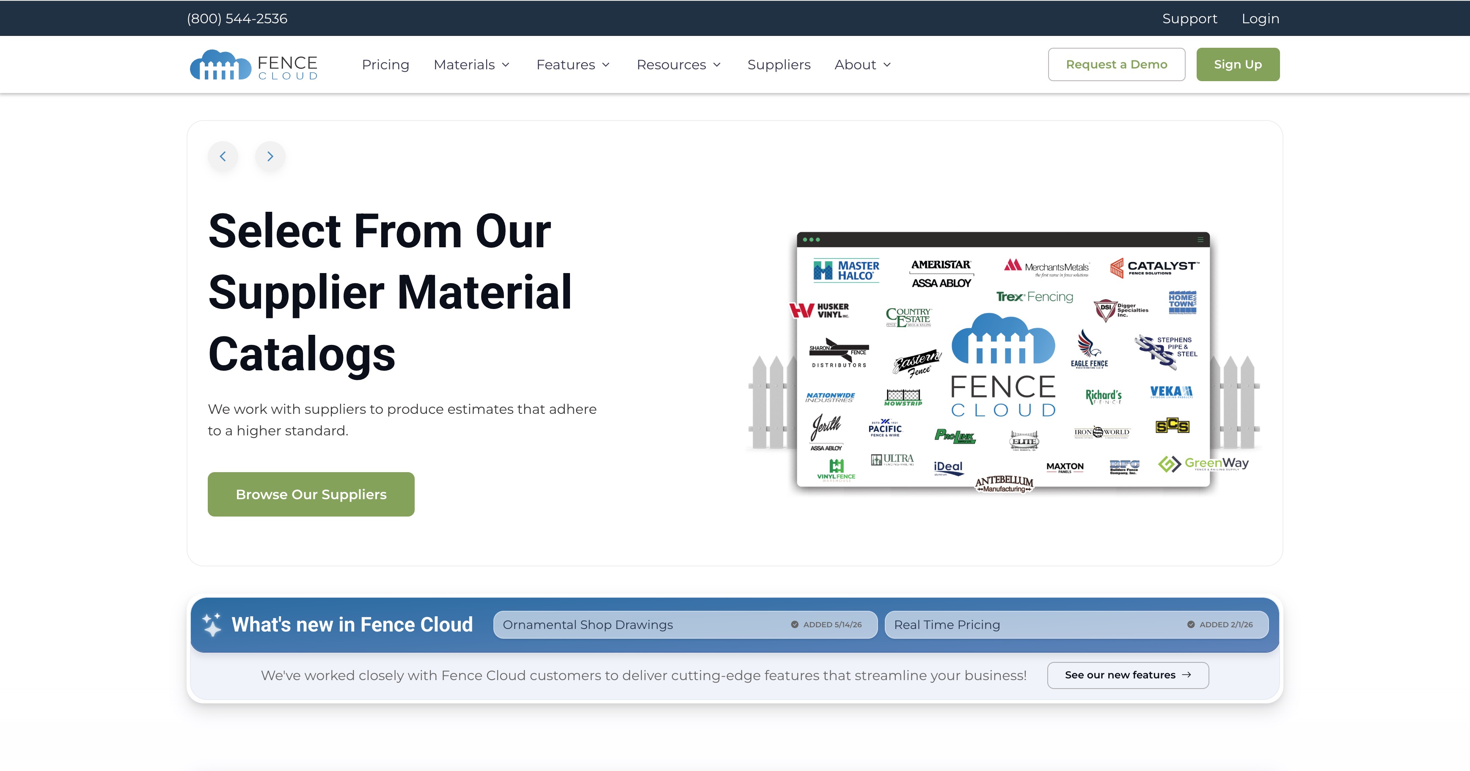
Task: Click the Iron World logo
Action: (x=1101, y=432)
